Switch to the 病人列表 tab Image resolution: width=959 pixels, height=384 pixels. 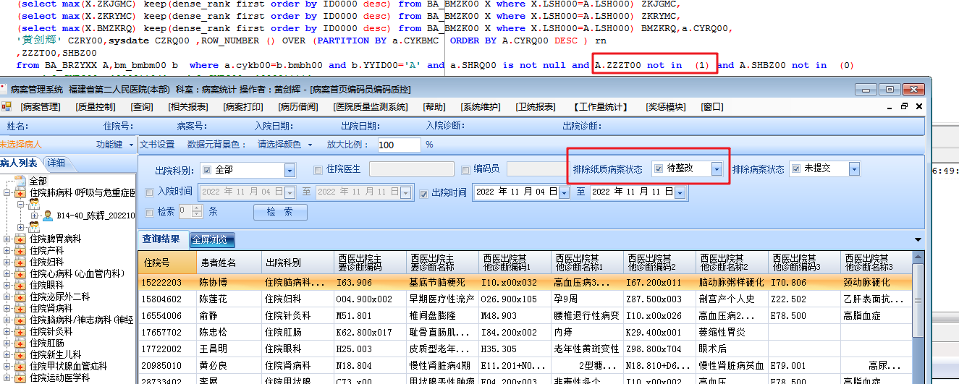tap(19, 163)
